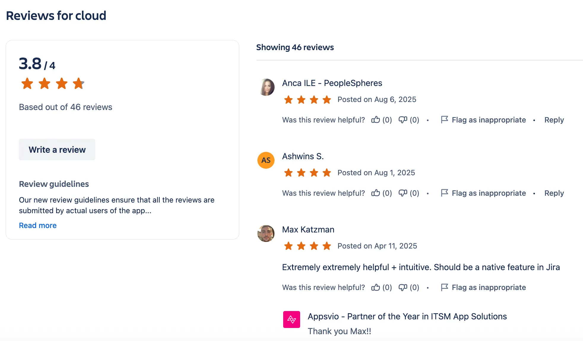Reply to Ashwins' review

pos(554,193)
